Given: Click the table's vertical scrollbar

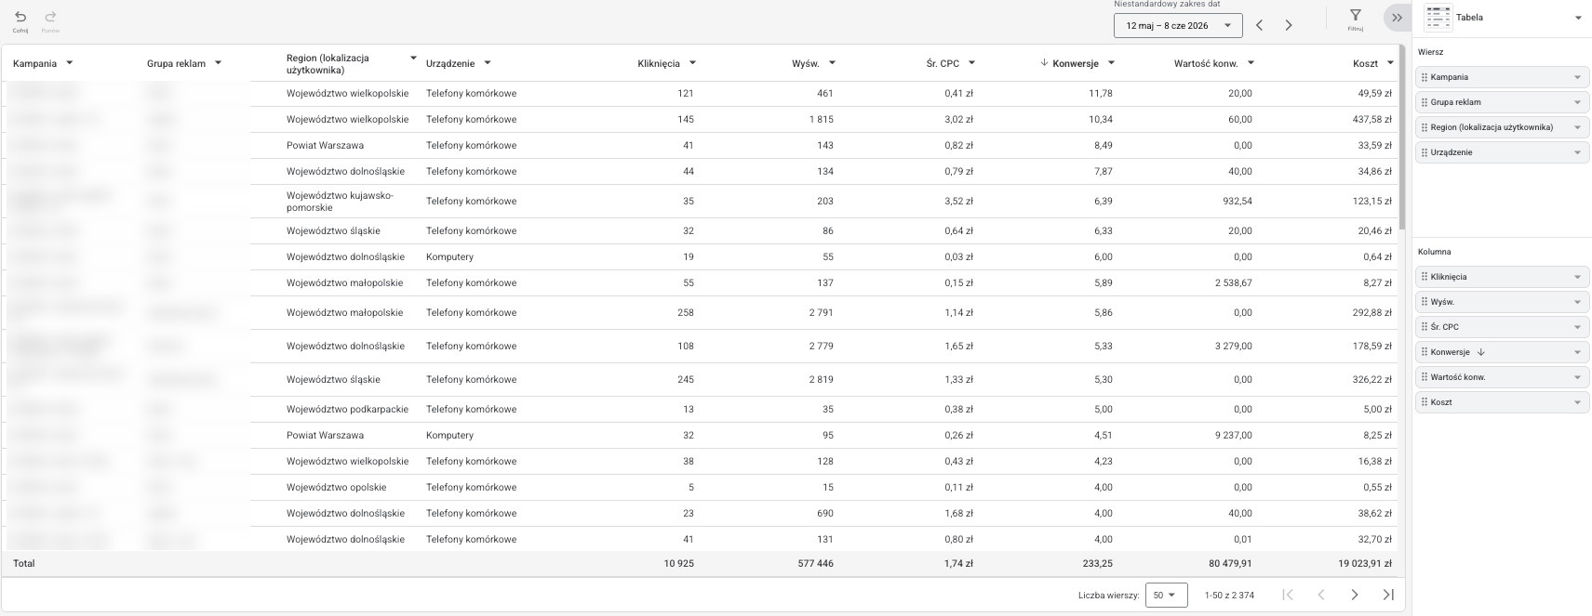Looking at the screenshot, I should pyautogui.click(x=1402, y=139).
